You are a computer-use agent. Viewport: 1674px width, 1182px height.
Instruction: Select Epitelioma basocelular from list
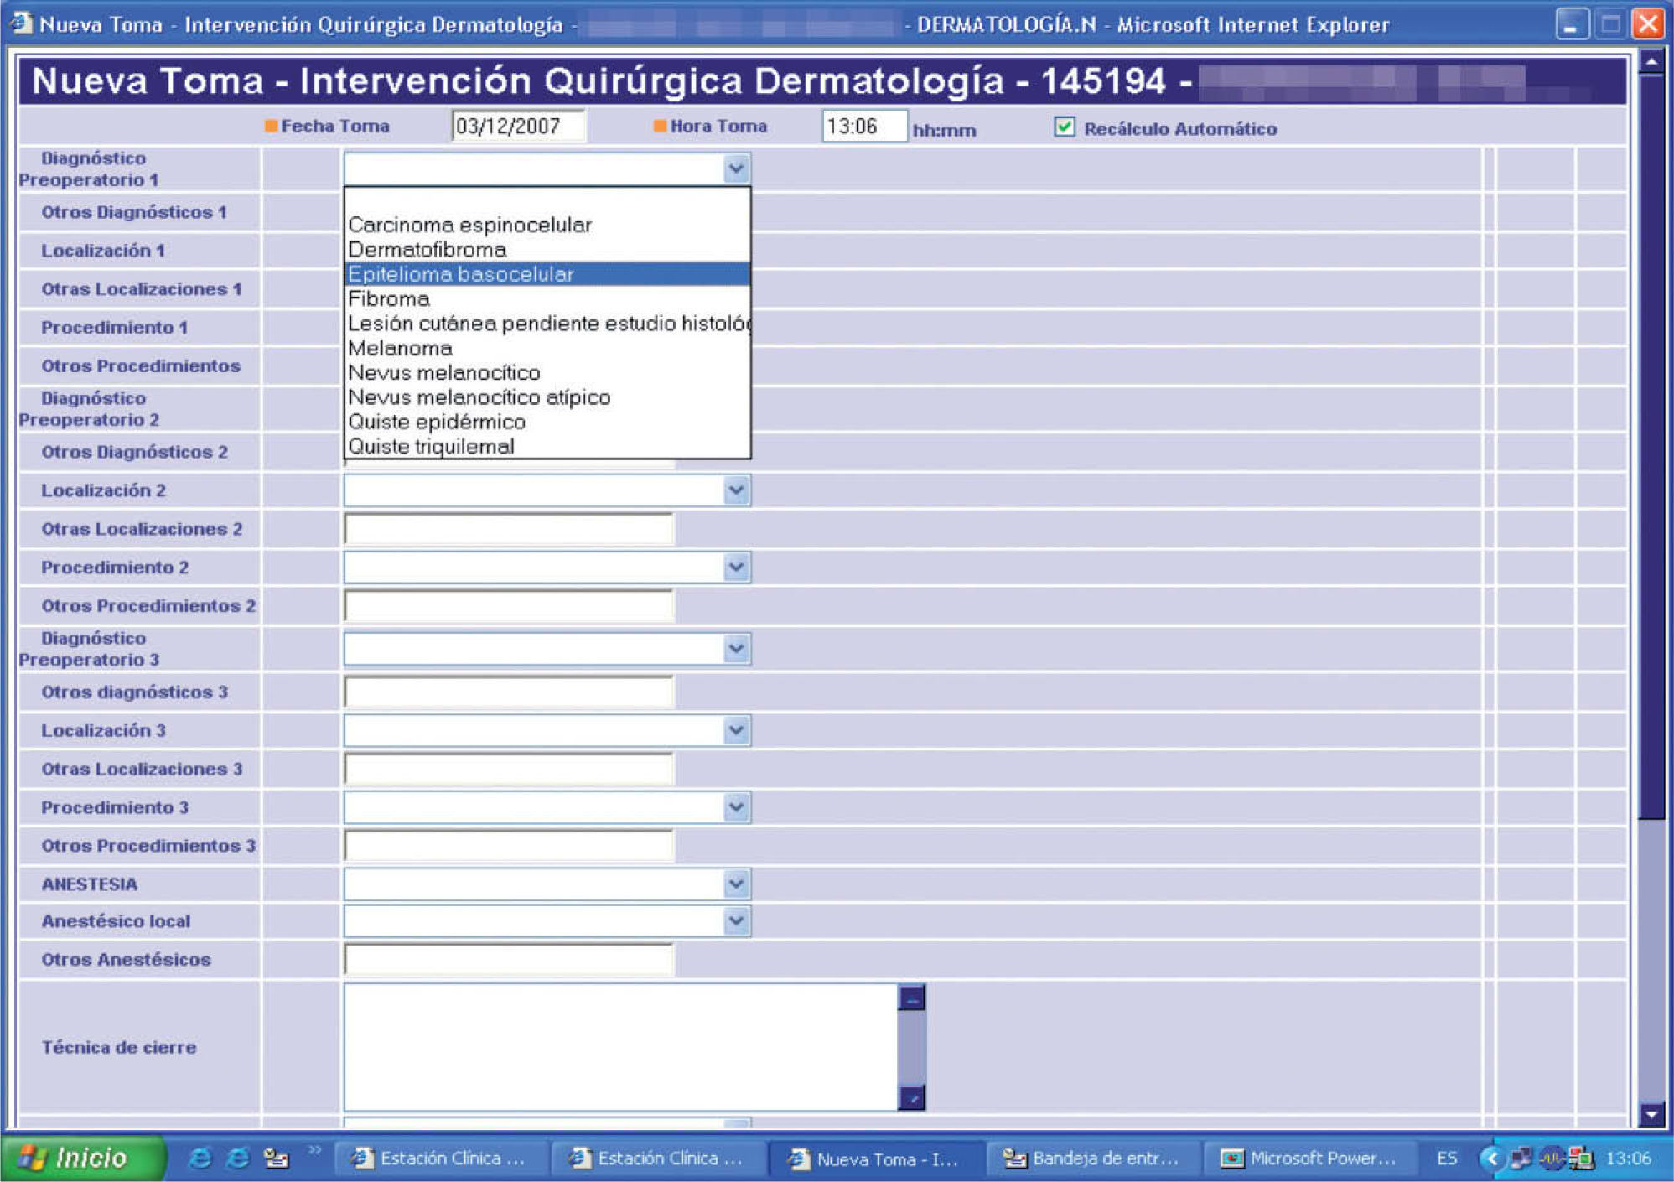point(461,274)
